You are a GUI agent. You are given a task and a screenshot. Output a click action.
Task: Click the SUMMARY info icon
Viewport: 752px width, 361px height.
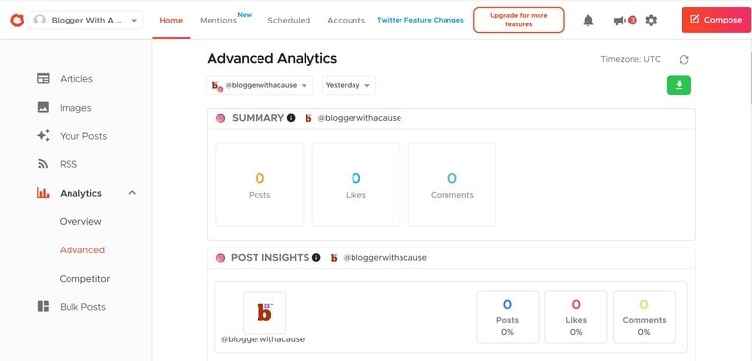291,118
